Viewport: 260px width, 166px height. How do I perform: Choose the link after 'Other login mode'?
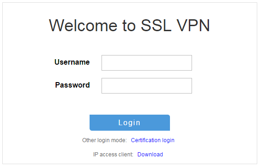pyautogui.click(x=153, y=140)
